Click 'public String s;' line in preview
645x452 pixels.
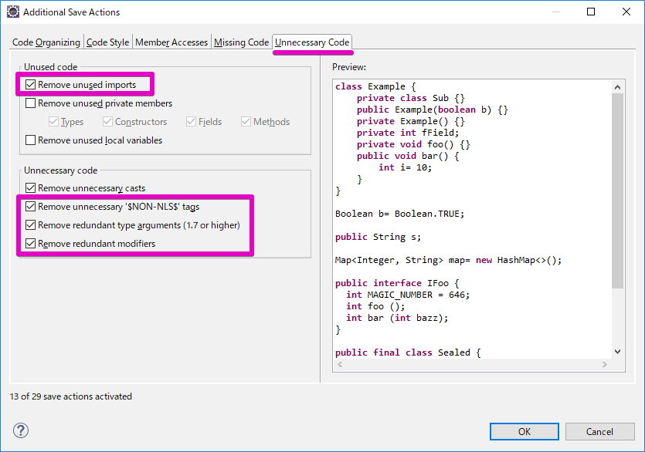[x=378, y=237]
